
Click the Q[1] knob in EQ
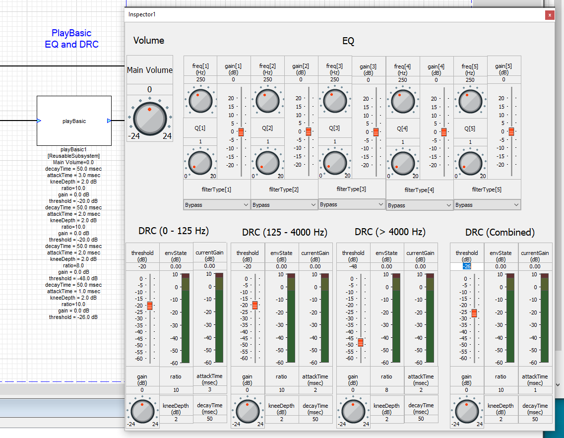tap(200, 162)
